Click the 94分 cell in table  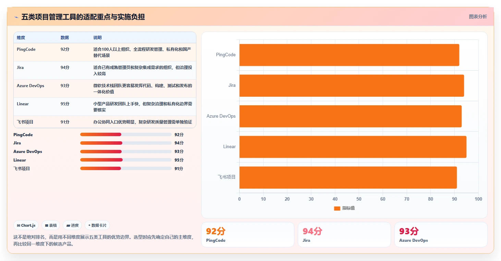point(65,68)
